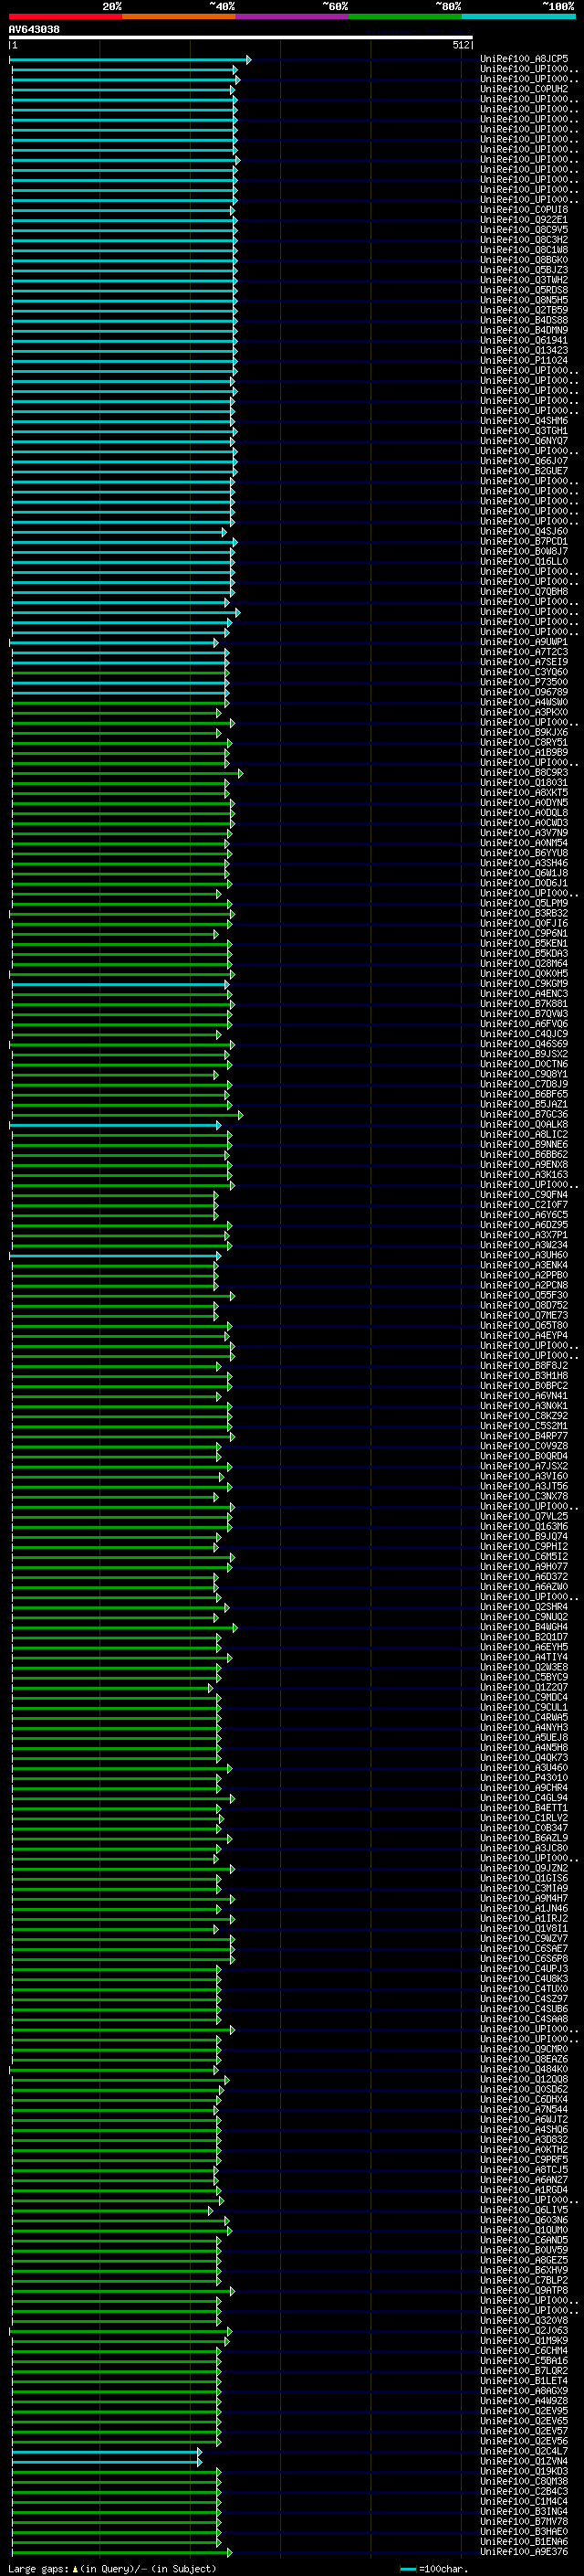Screen dimensions: 584x2576
Task: Click the Large gaps legend text
Action: click(112, 2568)
